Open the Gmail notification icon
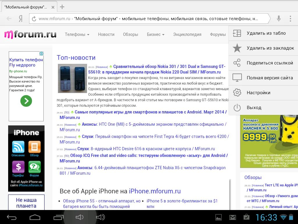 (x=233, y=217)
